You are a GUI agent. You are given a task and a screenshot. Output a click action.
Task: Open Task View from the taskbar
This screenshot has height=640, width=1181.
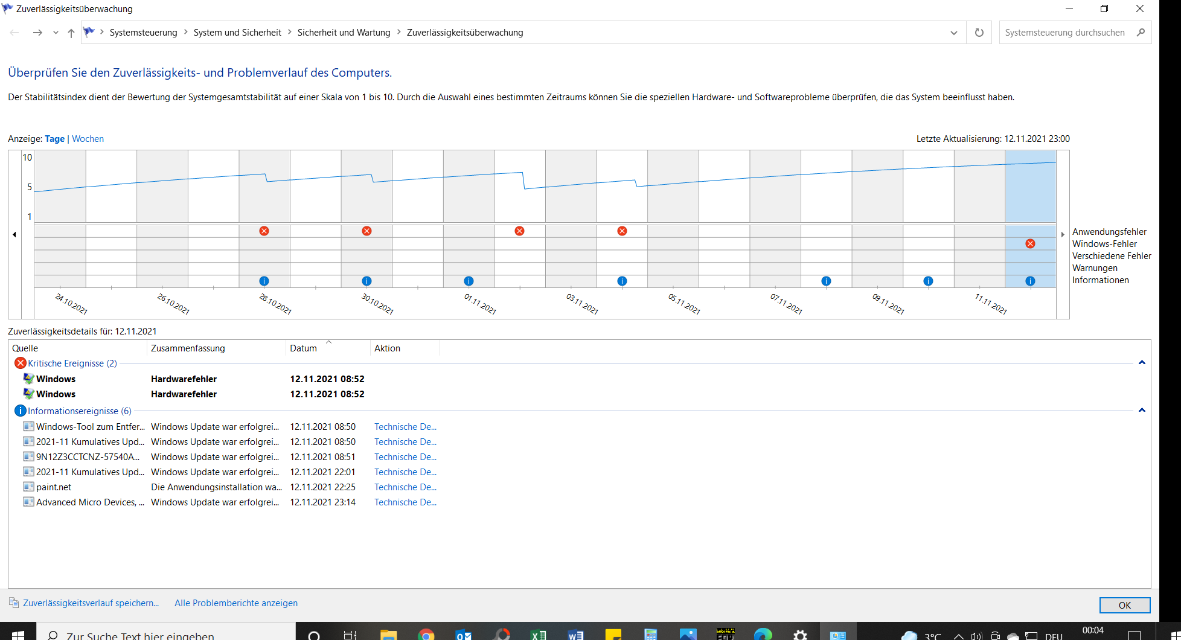coord(350,634)
